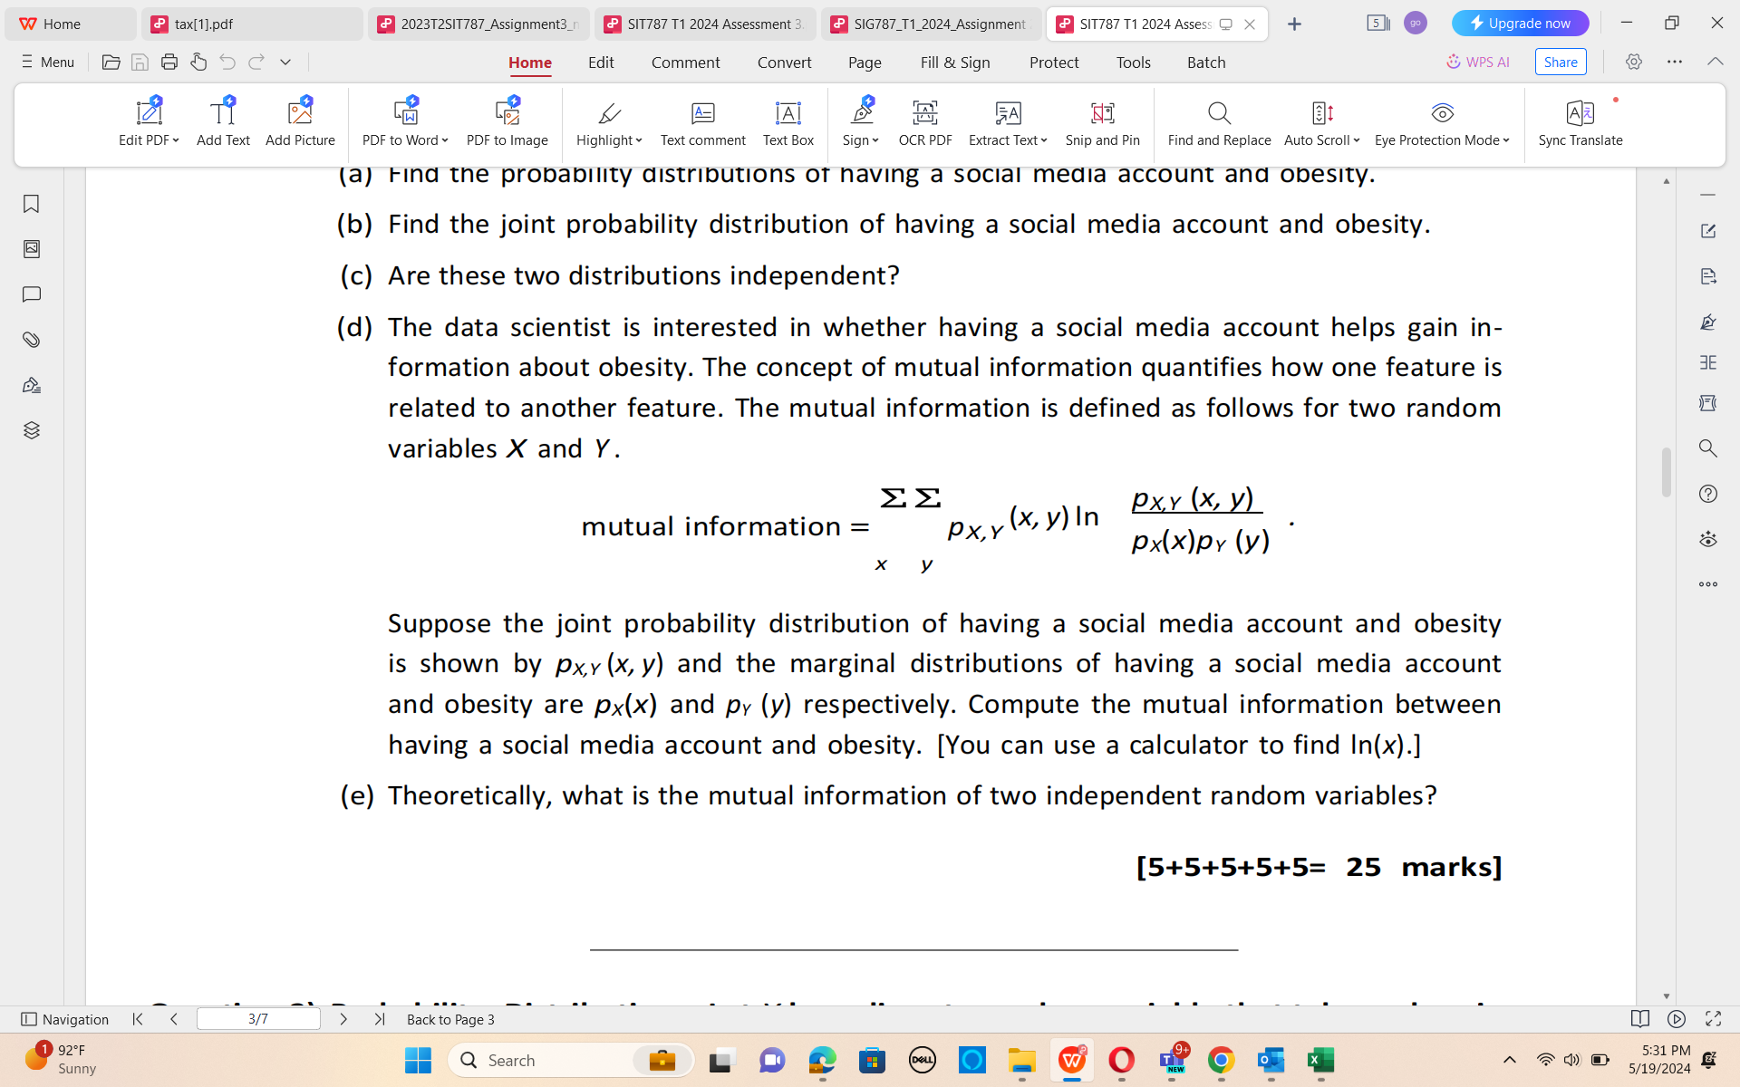Select the Highlight tool
Screen dimensions: 1740x1087
point(605,122)
